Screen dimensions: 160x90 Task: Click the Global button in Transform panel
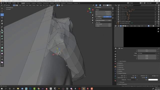[x=99, y=17]
